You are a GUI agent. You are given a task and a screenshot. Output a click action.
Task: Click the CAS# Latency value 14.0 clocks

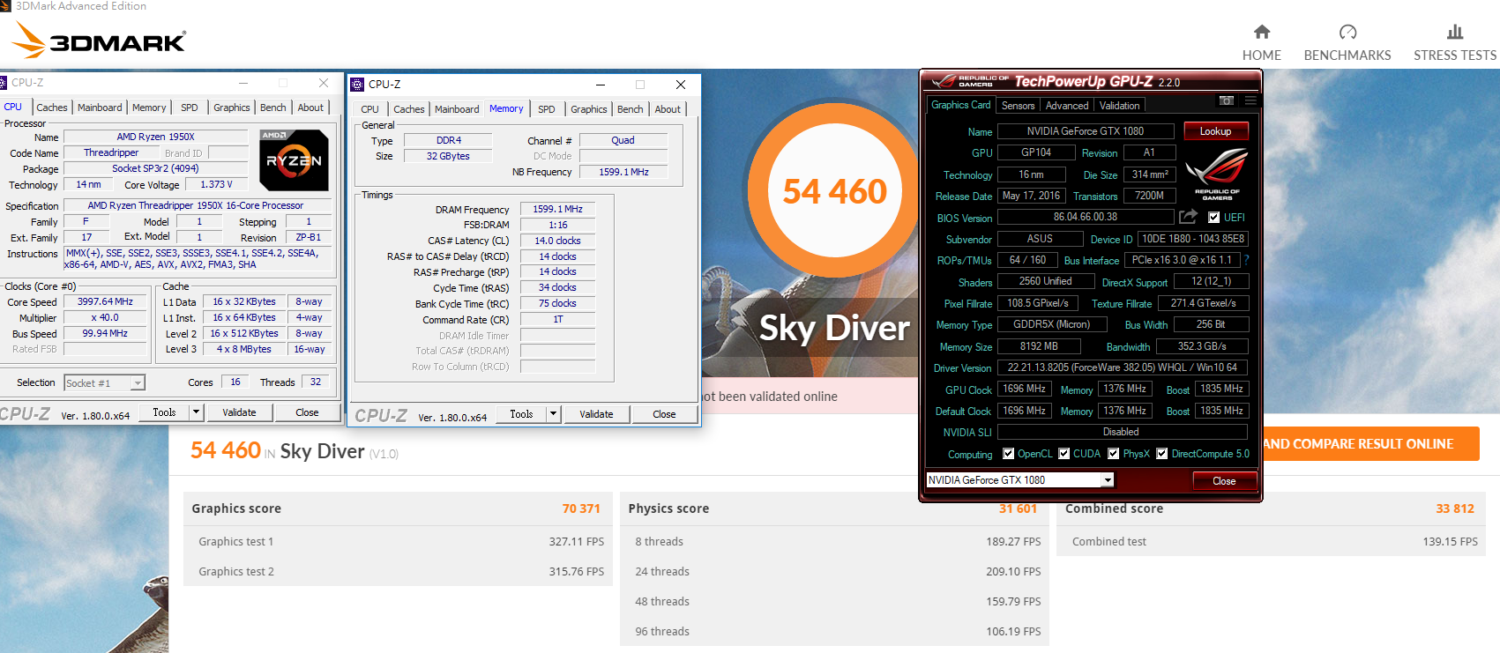coord(557,241)
